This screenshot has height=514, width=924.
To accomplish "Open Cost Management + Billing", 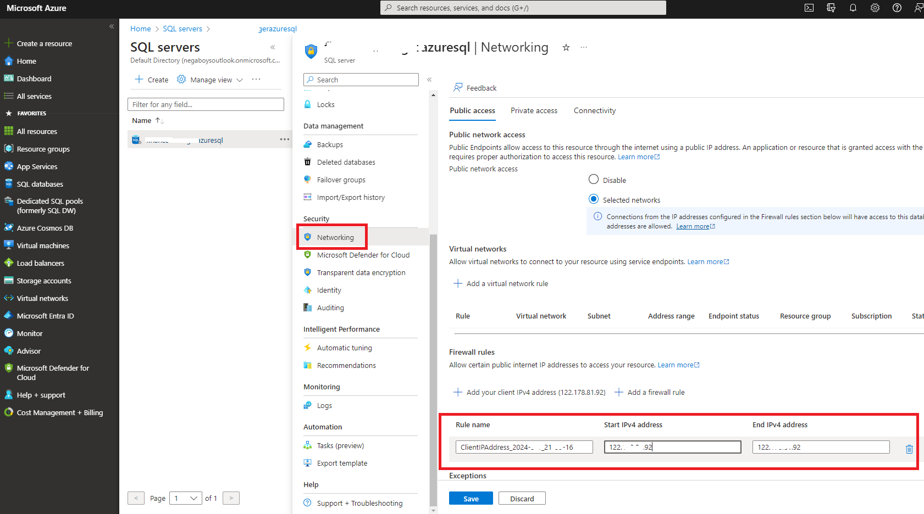I will (x=60, y=412).
